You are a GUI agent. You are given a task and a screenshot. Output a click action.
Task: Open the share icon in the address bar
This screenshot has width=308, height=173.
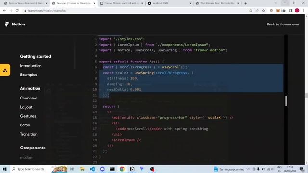coord(257,11)
